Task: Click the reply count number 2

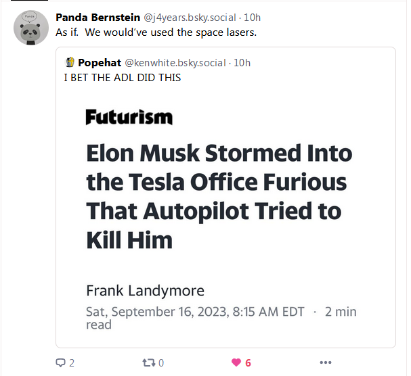Action: coord(72,363)
